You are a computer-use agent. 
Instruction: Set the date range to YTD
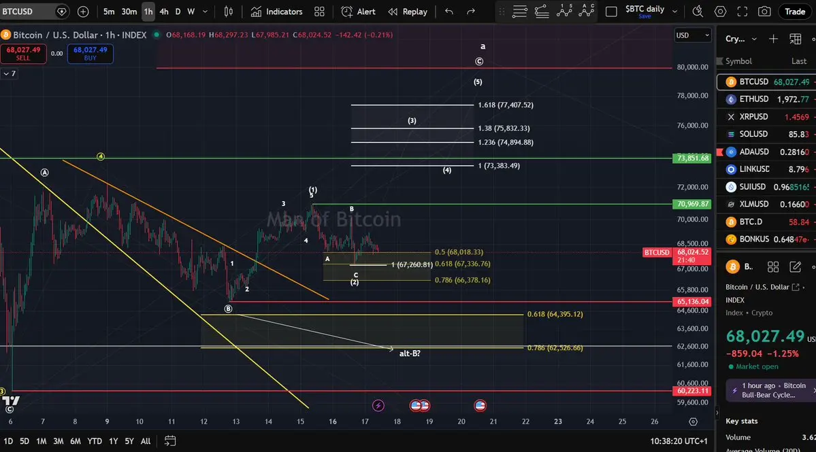click(94, 441)
